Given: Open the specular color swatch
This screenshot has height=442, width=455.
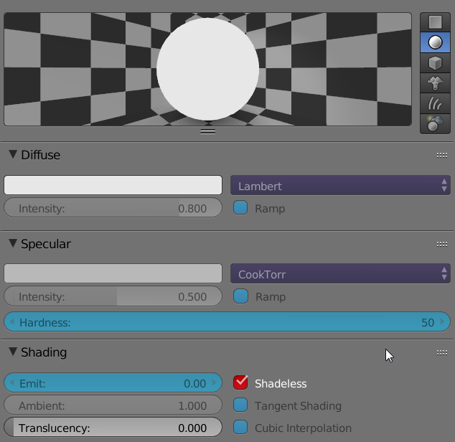Looking at the screenshot, I should [x=113, y=273].
